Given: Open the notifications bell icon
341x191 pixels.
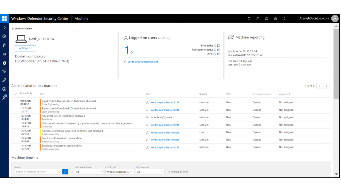Looking at the screenshot, I should coord(249,19).
